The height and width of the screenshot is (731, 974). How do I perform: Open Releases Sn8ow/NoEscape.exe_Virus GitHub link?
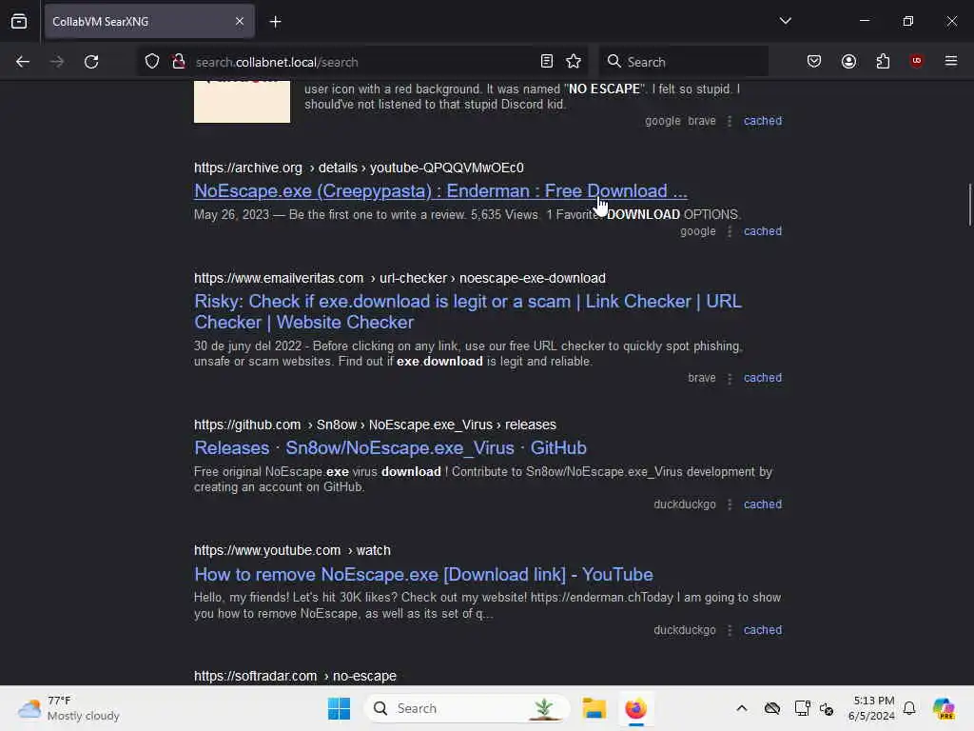coord(390,447)
